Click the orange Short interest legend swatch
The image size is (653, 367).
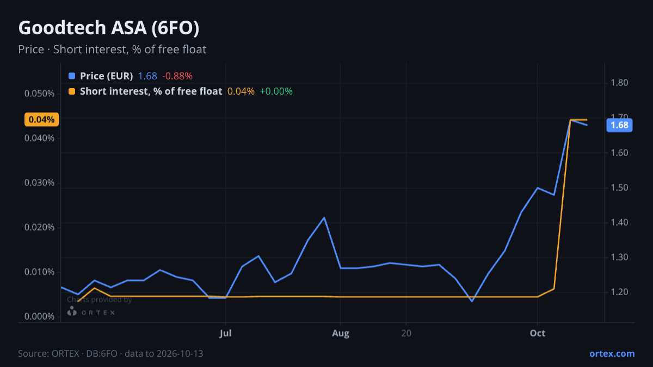pos(72,91)
